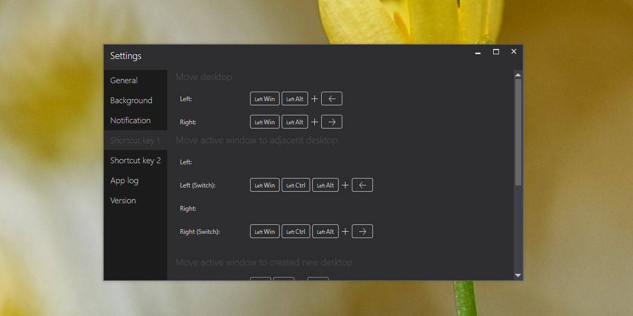Click Left Win key in Move desktop Left row

pos(265,98)
